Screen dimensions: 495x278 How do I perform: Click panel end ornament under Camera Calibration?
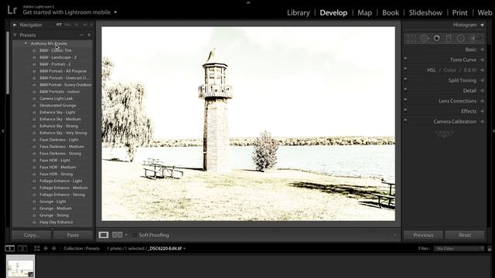tap(444, 134)
